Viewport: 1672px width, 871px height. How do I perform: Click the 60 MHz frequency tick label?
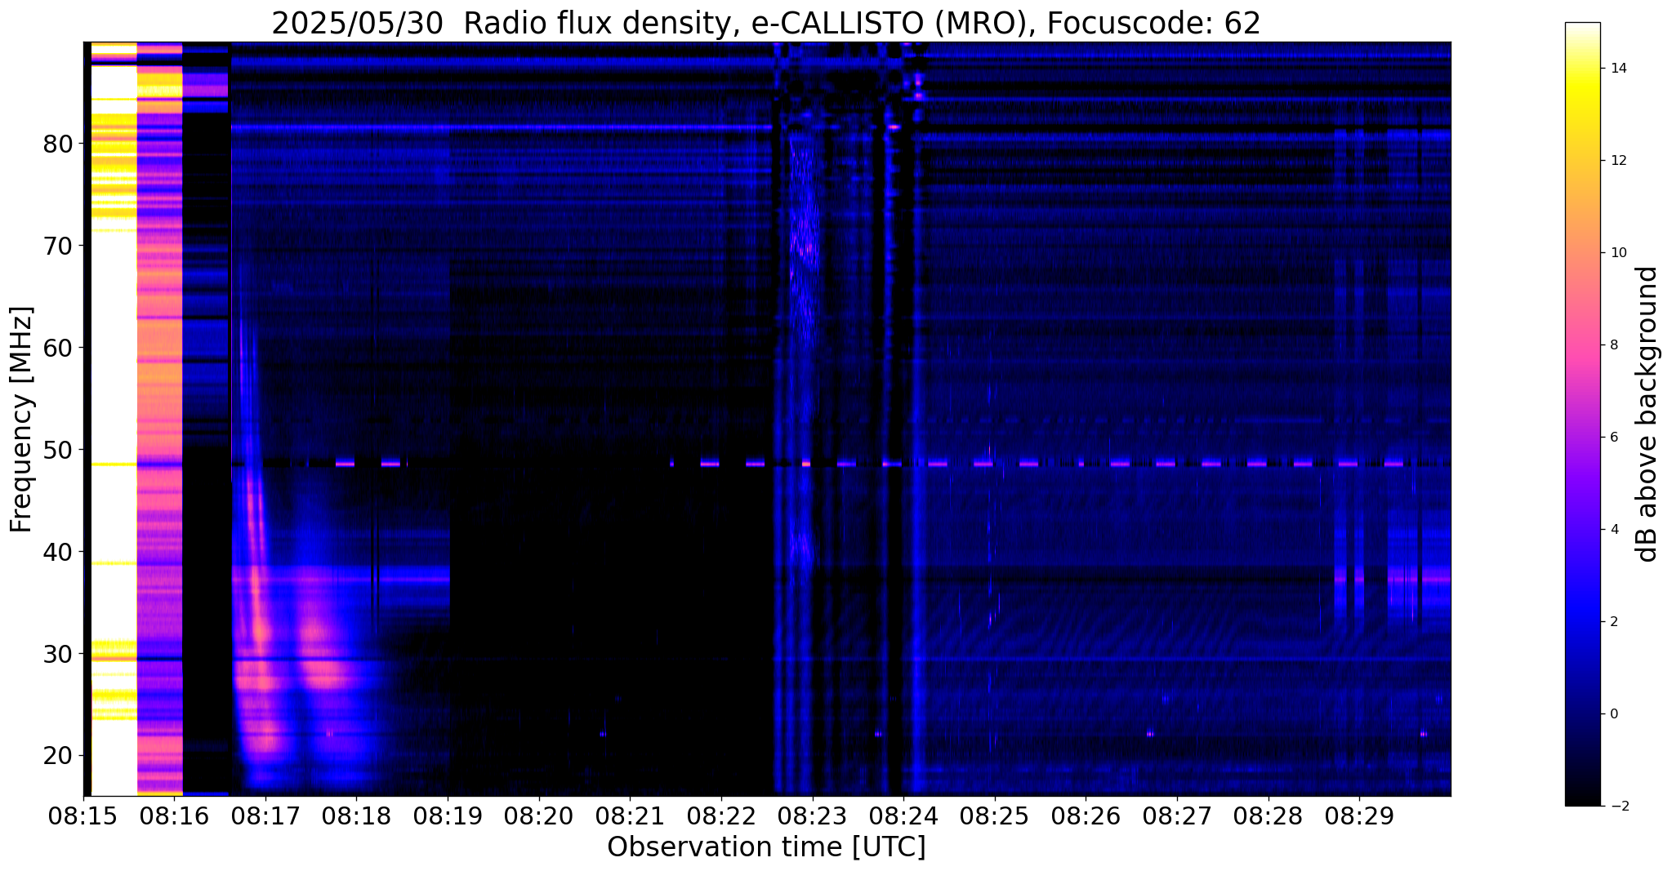tap(58, 348)
